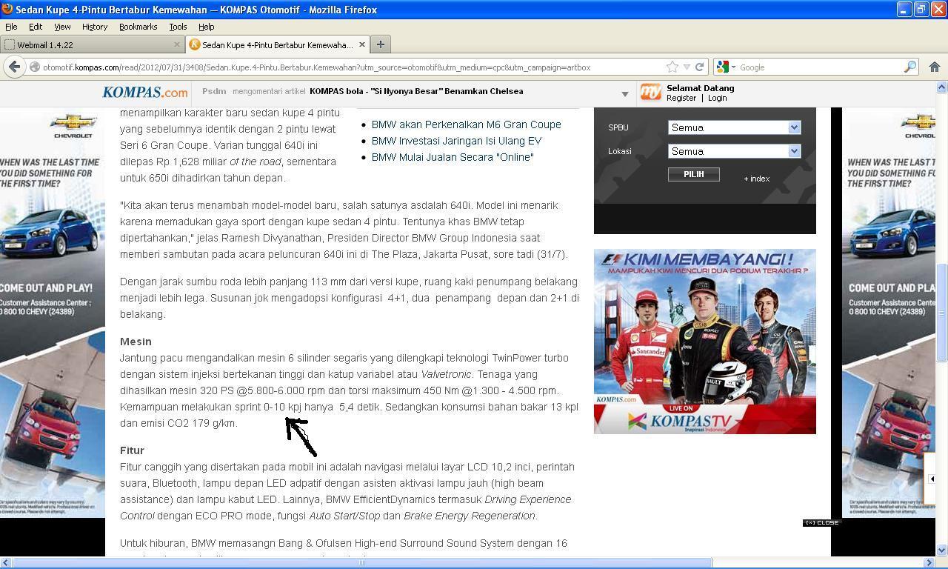Open the Tools menu
This screenshot has height=569, width=948.
[178, 27]
